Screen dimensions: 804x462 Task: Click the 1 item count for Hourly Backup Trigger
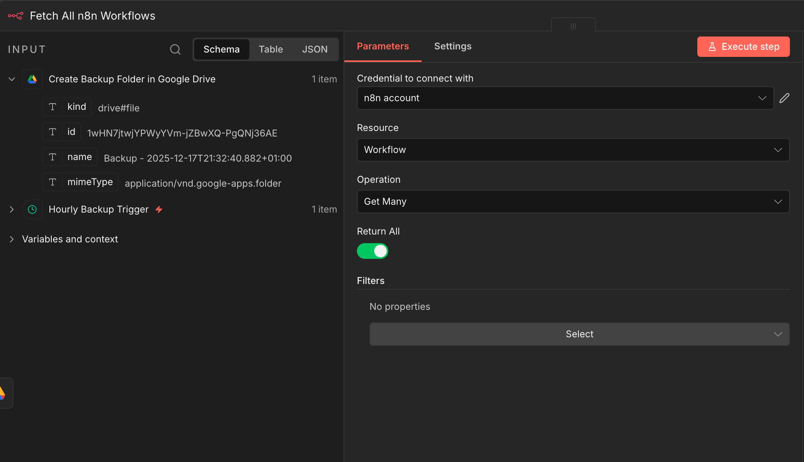click(x=324, y=209)
